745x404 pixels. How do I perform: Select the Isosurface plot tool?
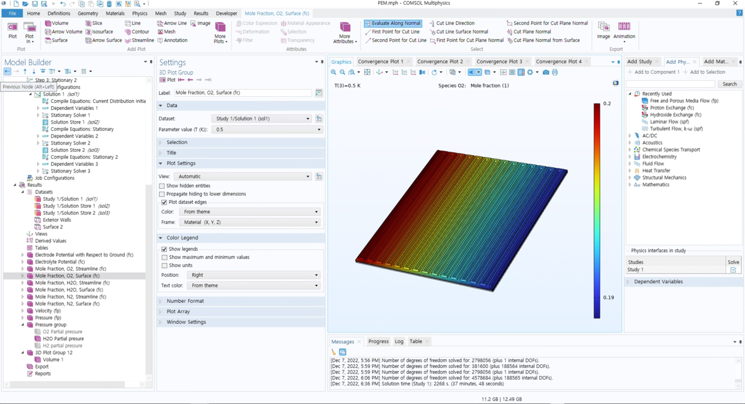point(88,32)
